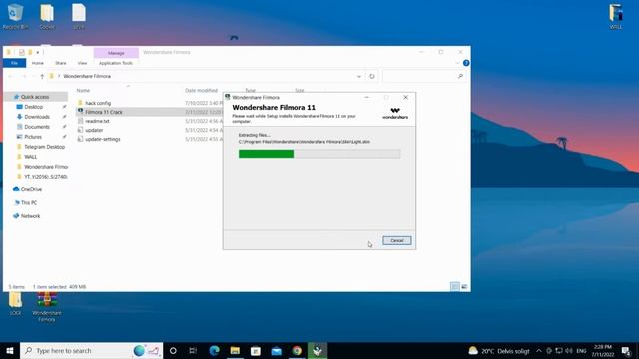Select the update-settings file
This screenshot has width=639, height=359.
coord(103,139)
